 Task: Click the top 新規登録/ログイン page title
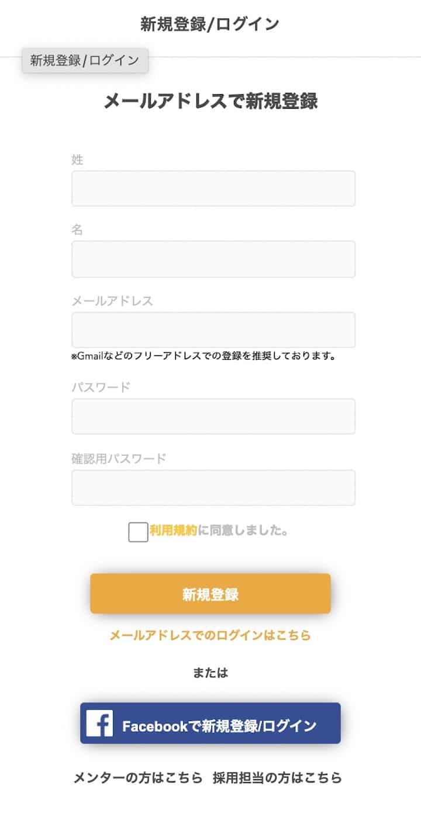click(210, 24)
